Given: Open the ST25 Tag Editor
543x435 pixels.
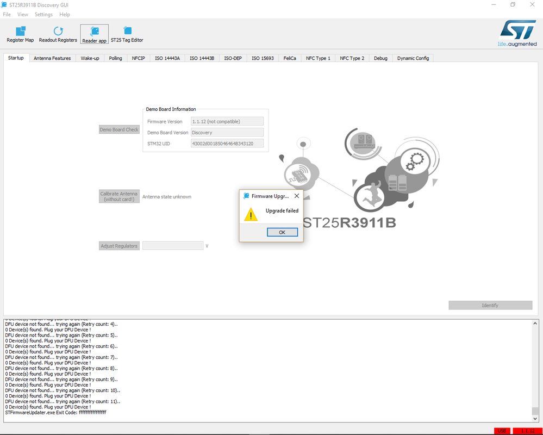Looking at the screenshot, I should (x=127, y=34).
